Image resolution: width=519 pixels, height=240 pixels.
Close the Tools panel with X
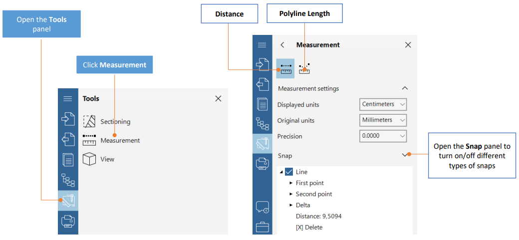point(218,99)
